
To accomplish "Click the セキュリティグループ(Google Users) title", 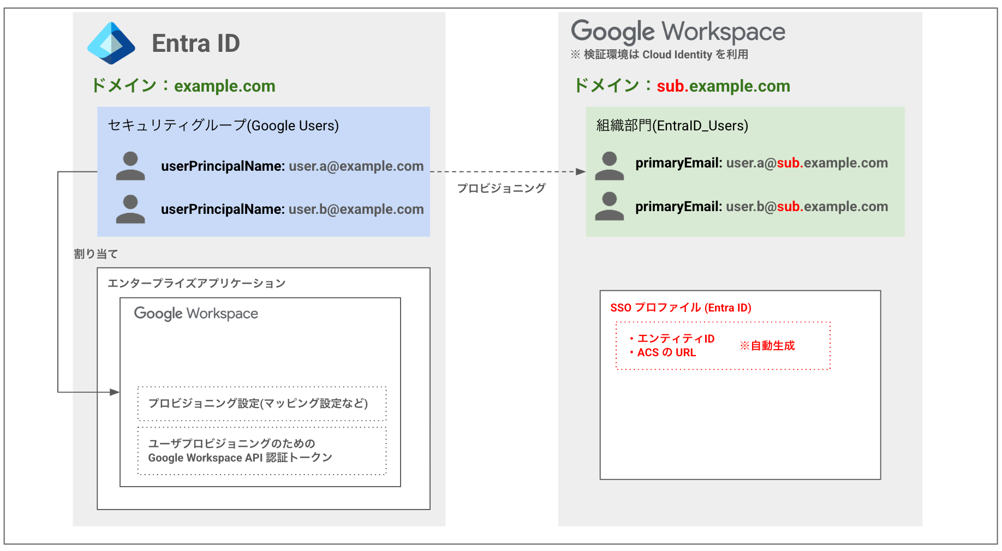I will click(223, 125).
